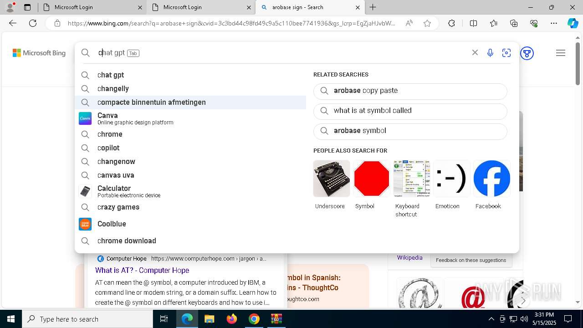Toggle split screen view icon
Viewport: 583px width, 328px height.
pos(473,23)
